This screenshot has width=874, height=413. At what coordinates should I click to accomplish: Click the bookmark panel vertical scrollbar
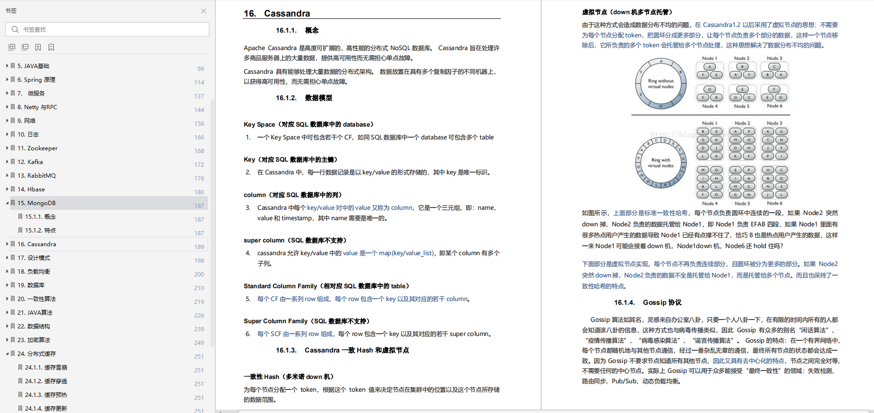213,222
